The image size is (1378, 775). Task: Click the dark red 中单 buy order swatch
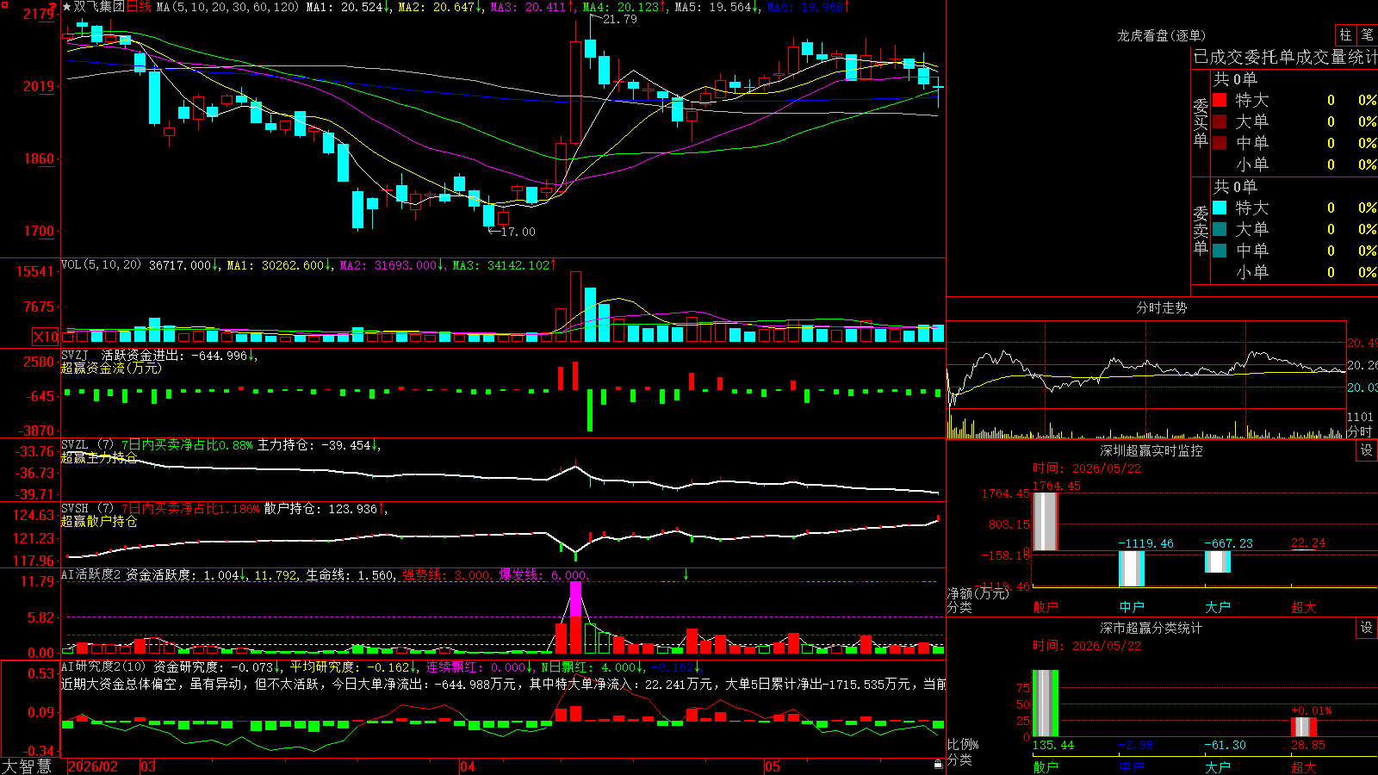tap(1220, 143)
